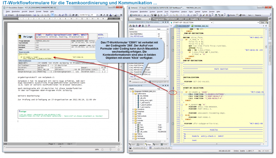Adjust the 100% zoom slider in DocuEditor

coord(111,149)
